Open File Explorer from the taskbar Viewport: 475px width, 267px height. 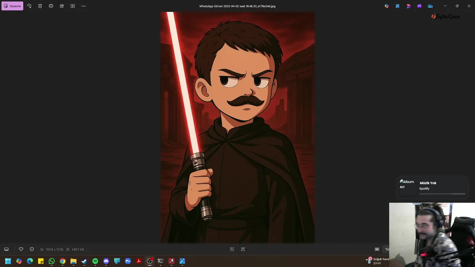click(x=73, y=261)
